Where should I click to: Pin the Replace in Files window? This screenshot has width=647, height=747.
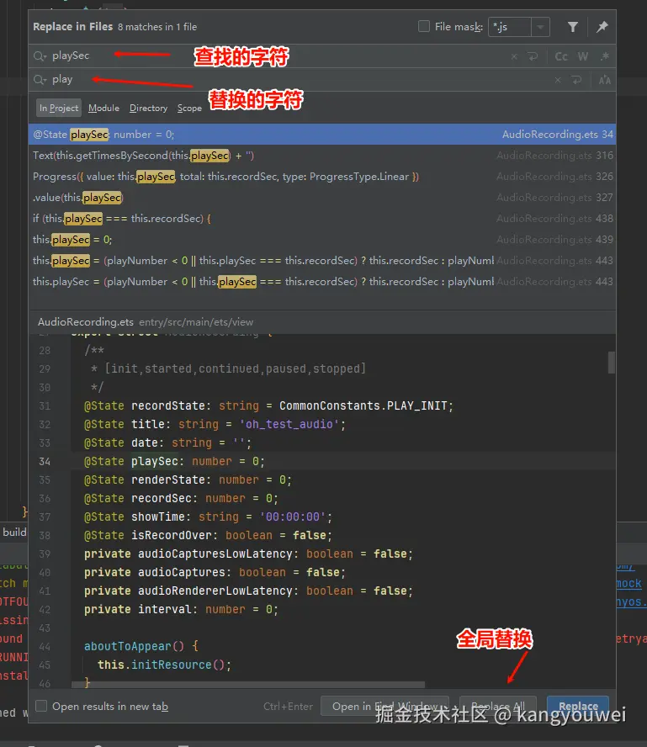(x=602, y=27)
